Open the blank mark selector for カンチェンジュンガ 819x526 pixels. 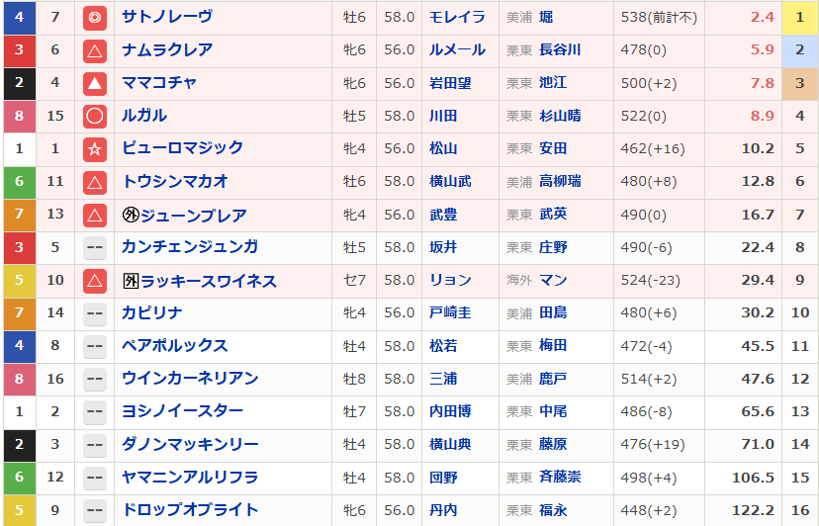[95, 247]
